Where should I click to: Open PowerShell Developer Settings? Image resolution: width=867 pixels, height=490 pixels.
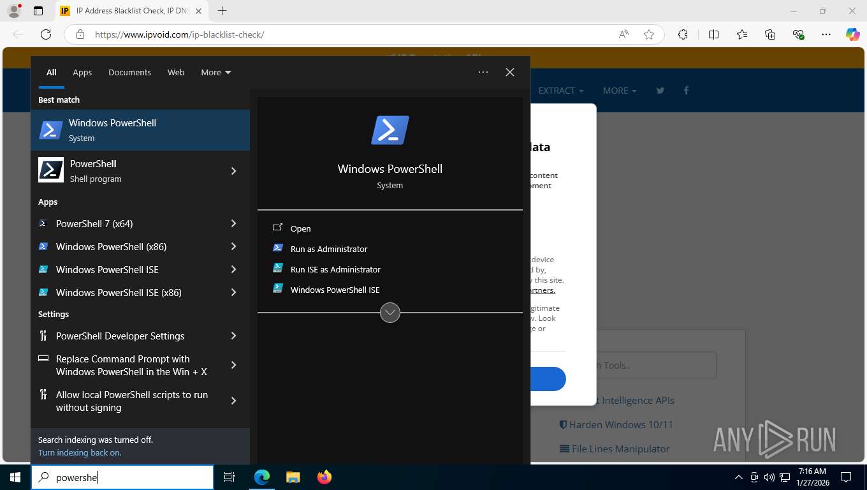point(124,336)
